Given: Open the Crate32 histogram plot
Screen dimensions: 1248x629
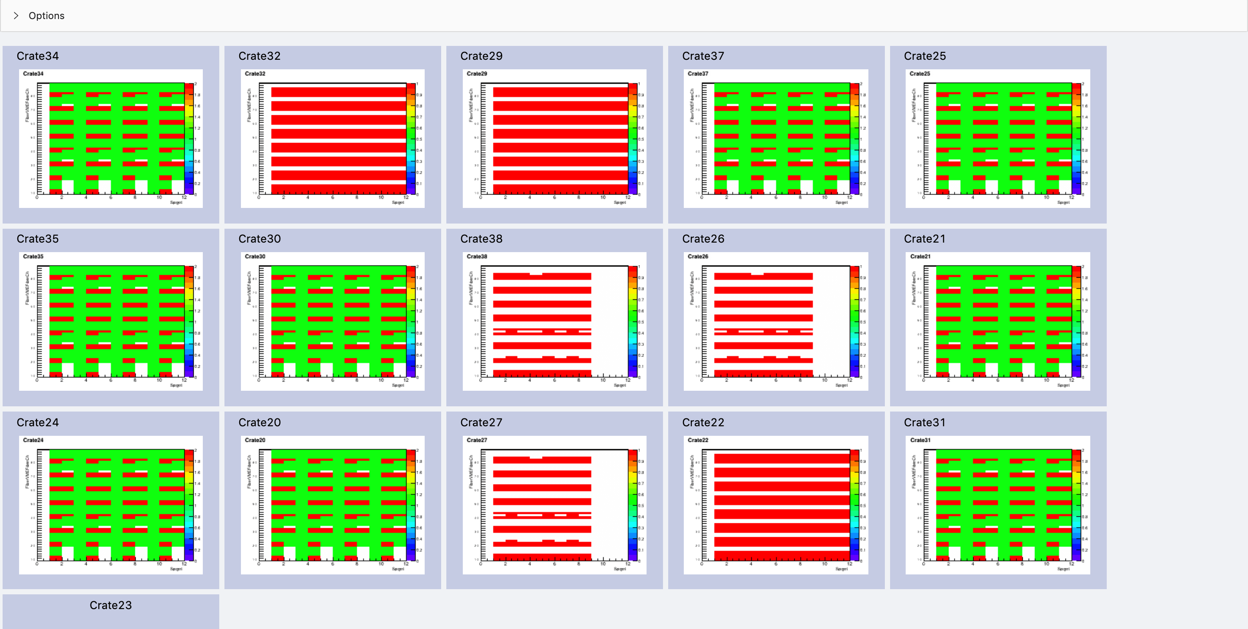Looking at the screenshot, I should 332,139.
